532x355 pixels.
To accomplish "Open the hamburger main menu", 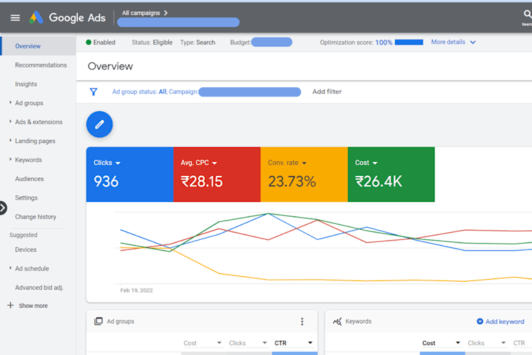I will click(x=15, y=18).
